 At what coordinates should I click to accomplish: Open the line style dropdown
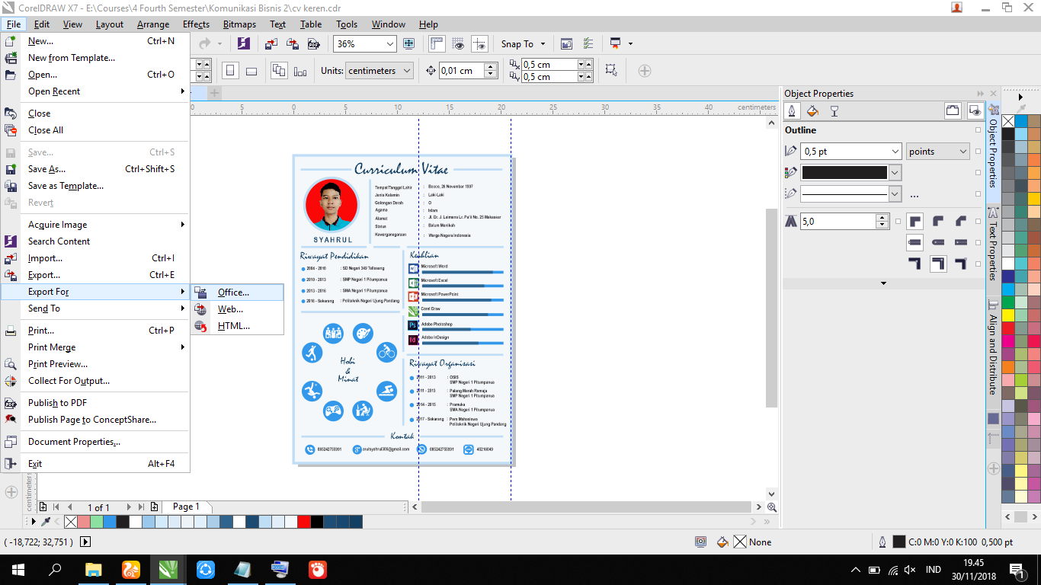(895, 194)
